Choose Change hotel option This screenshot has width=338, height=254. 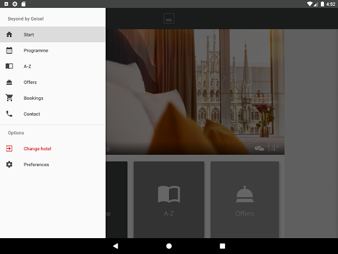coord(53,148)
